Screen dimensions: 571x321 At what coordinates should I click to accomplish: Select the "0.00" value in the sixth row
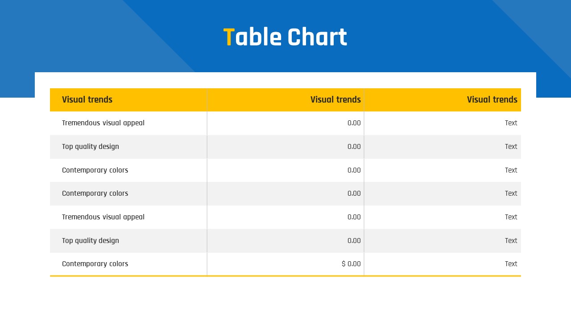pyautogui.click(x=354, y=241)
